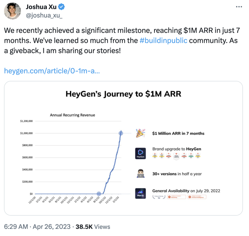Click the tweet timestamp Apr 26, 2023
249x236 pixels.
[51, 227]
